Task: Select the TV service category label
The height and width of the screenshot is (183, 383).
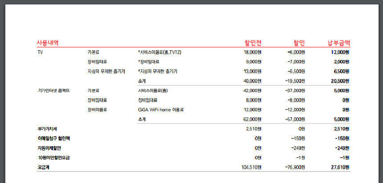Action: [x=40, y=52]
